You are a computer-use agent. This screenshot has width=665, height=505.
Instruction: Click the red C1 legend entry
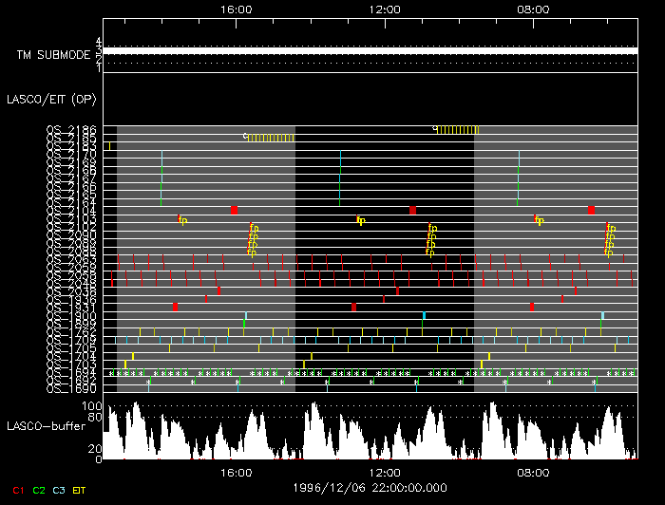[x=16, y=490]
